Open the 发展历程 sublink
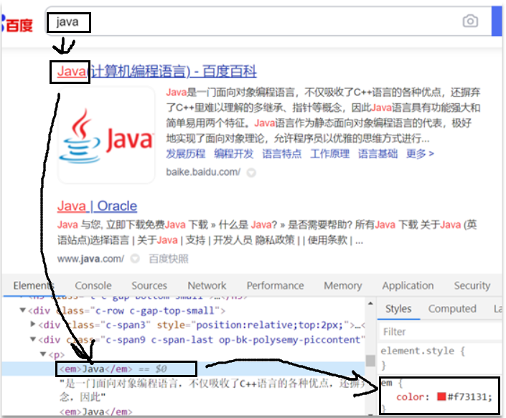Image resolution: width=506 pixels, height=418 pixels. point(186,153)
